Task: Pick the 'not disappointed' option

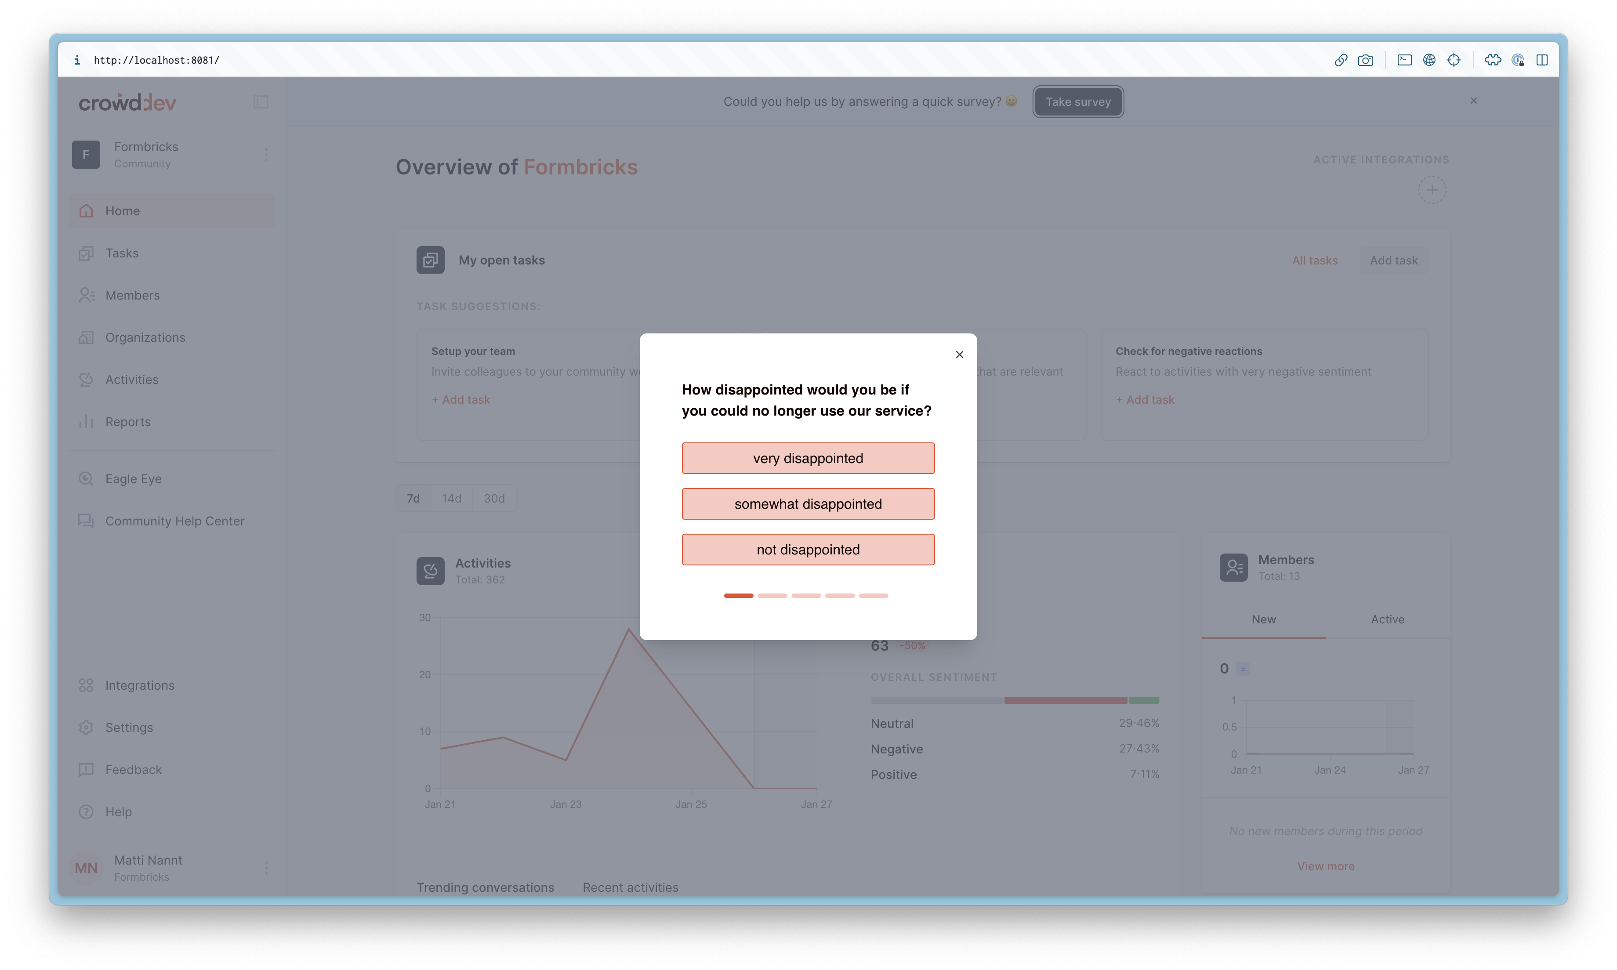Action: point(808,550)
